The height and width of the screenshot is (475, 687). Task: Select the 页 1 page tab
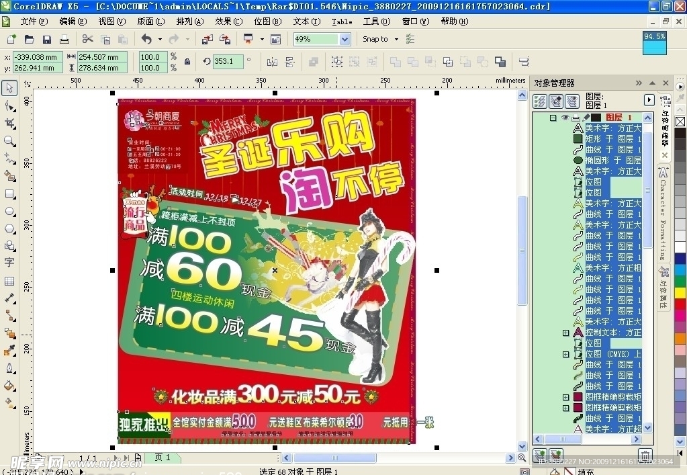coord(162,458)
